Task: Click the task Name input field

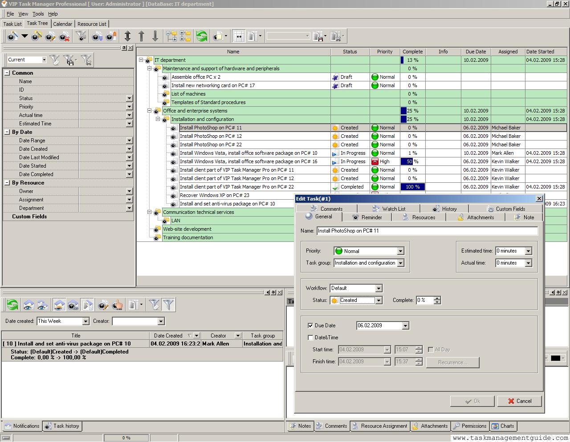Action: [427, 231]
